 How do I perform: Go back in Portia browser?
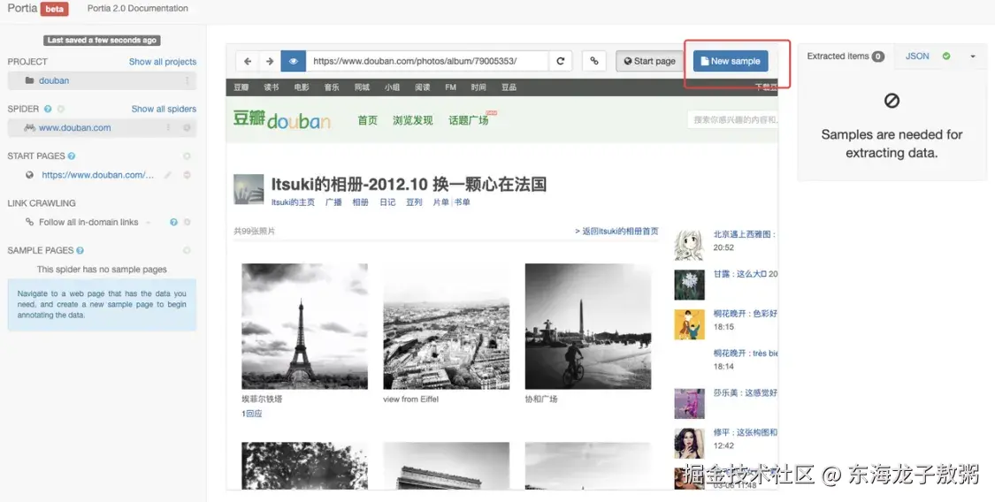(248, 62)
